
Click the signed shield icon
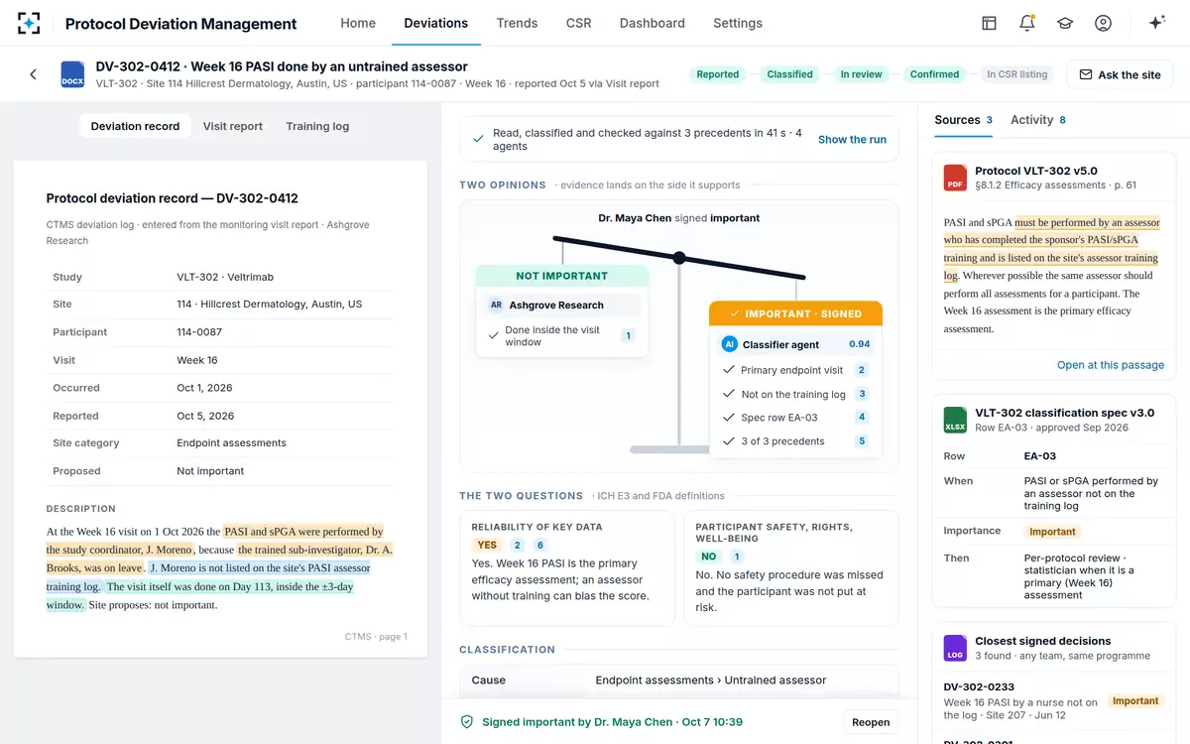click(467, 722)
